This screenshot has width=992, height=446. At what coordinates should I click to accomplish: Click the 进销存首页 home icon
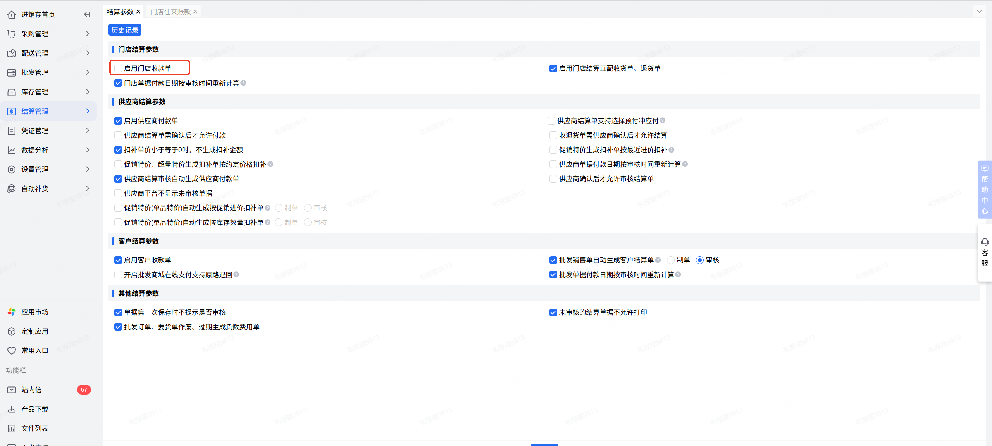pyautogui.click(x=12, y=15)
